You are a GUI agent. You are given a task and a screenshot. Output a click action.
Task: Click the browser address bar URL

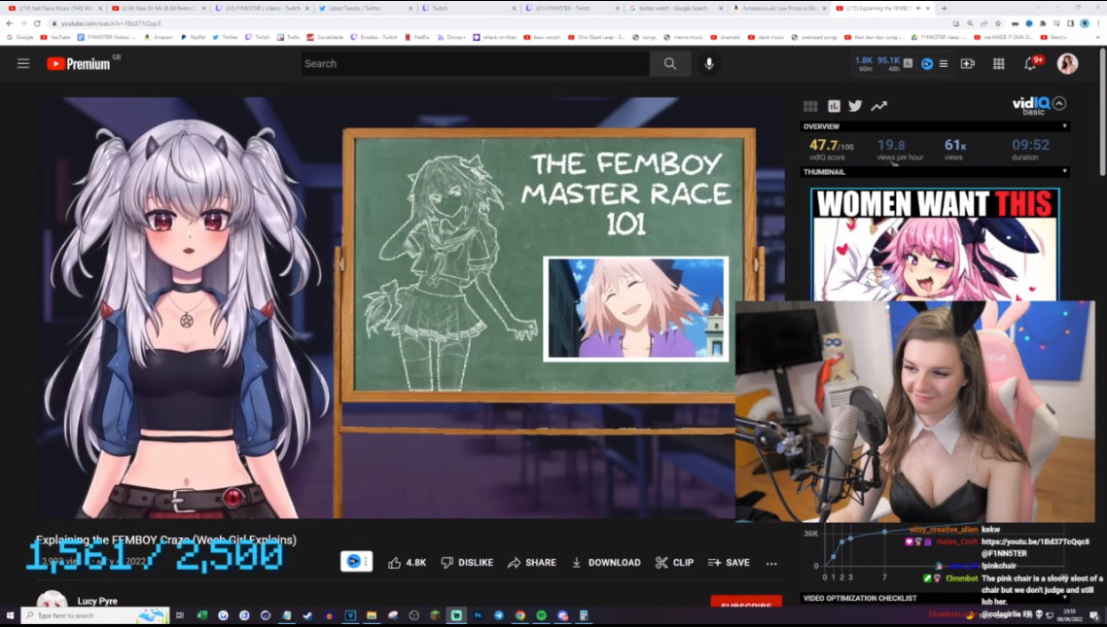[x=111, y=23]
